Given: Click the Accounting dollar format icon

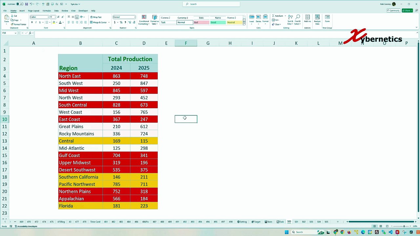Looking at the screenshot, I should [x=115, y=22].
